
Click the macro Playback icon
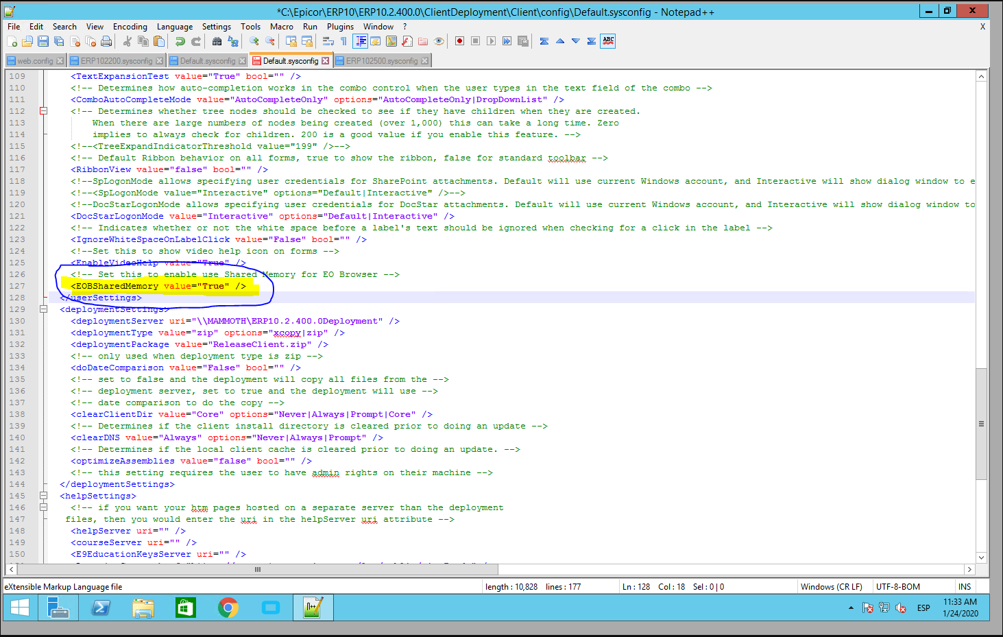point(491,41)
